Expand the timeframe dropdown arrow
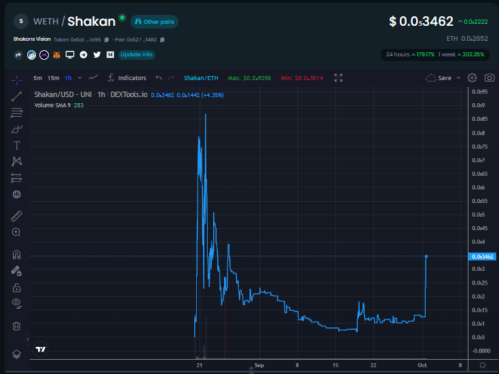This screenshot has width=499, height=374. click(80, 78)
